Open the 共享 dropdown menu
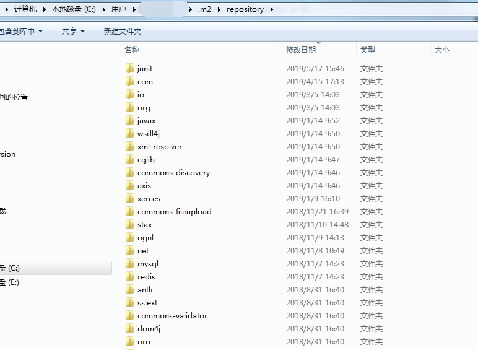The height and width of the screenshot is (350, 478). [73, 31]
